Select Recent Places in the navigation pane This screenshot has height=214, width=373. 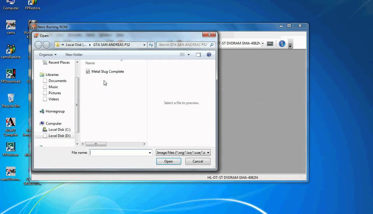pyautogui.click(x=59, y=62)
